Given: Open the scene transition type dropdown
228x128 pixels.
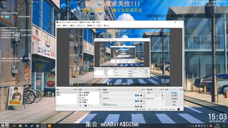Looking at the screenshot, I should coord(155,92).
